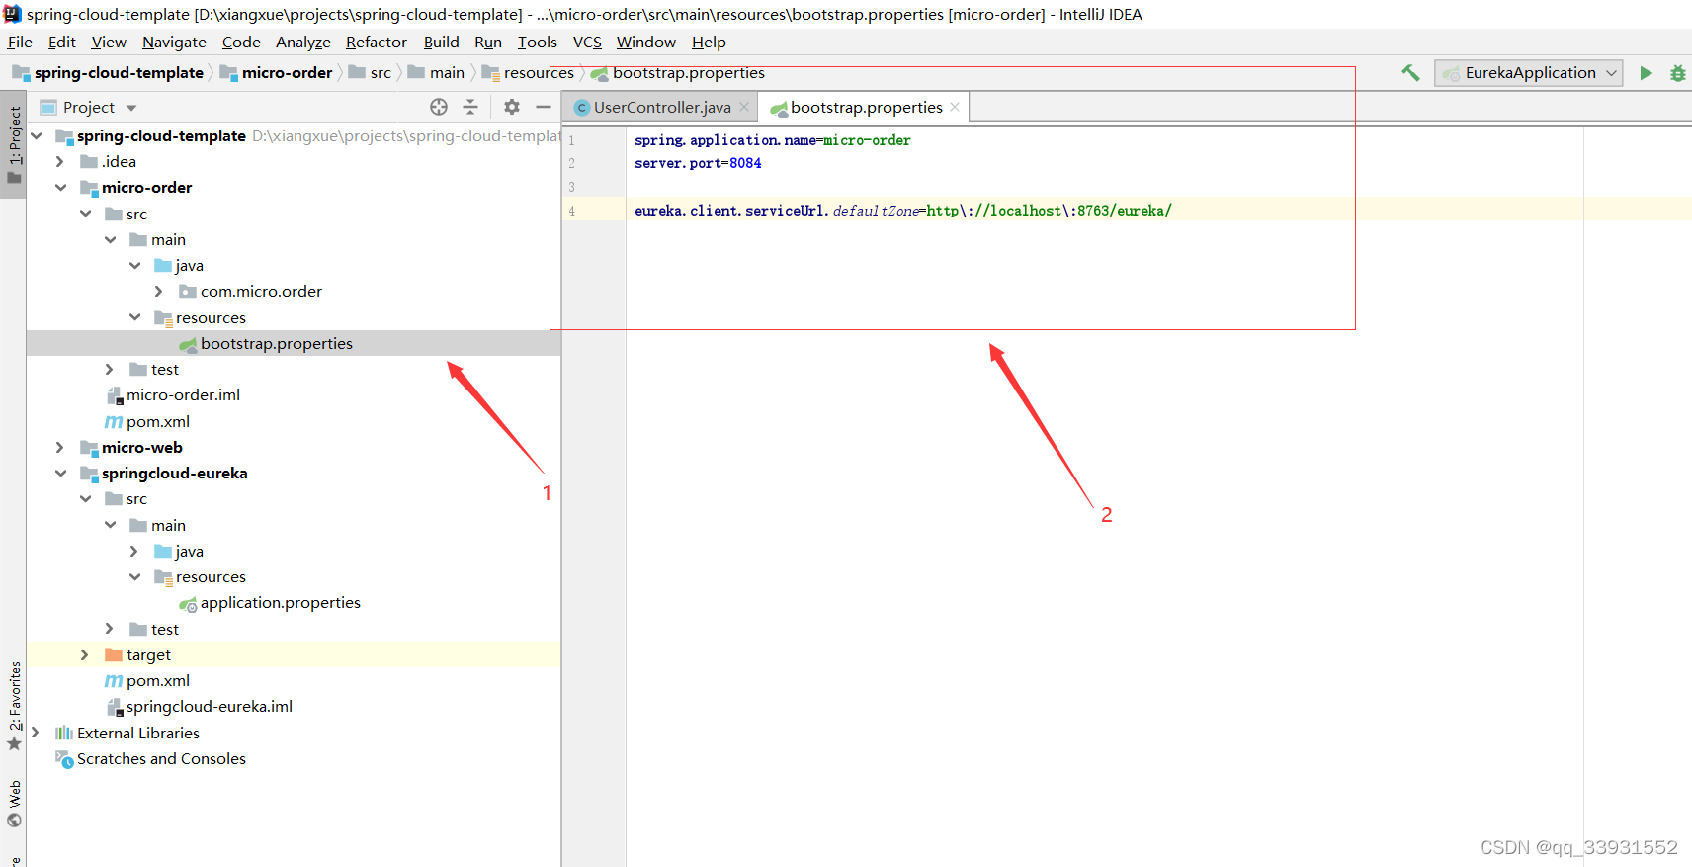
Task: Open the Help menu
Action: (709, 42)
